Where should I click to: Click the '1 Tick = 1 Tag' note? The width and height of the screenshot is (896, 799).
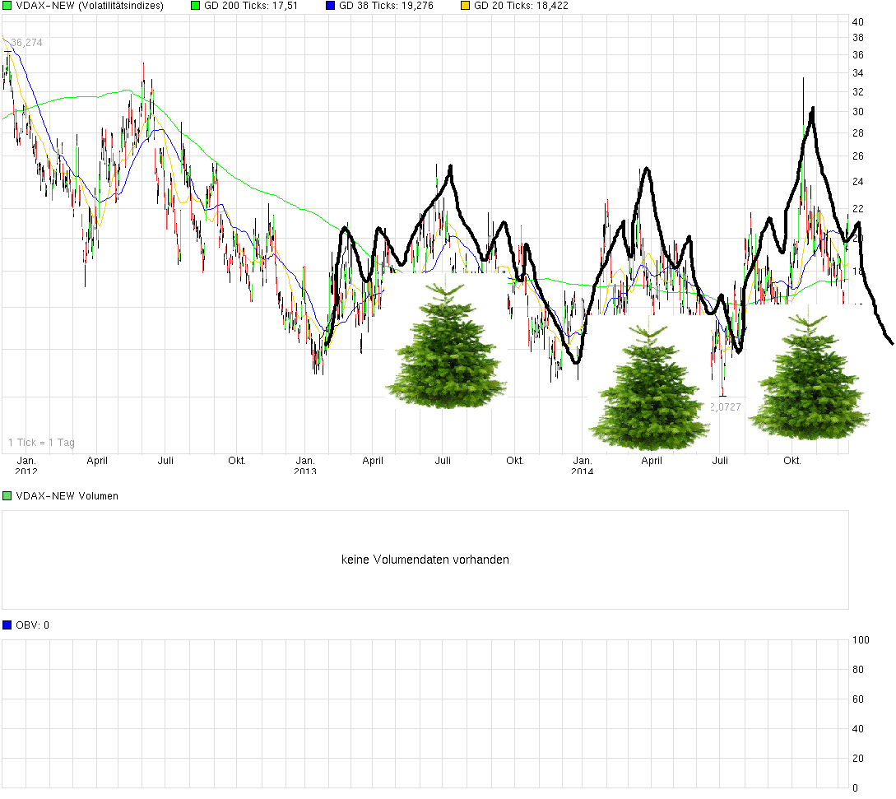[x=41, y=443]
